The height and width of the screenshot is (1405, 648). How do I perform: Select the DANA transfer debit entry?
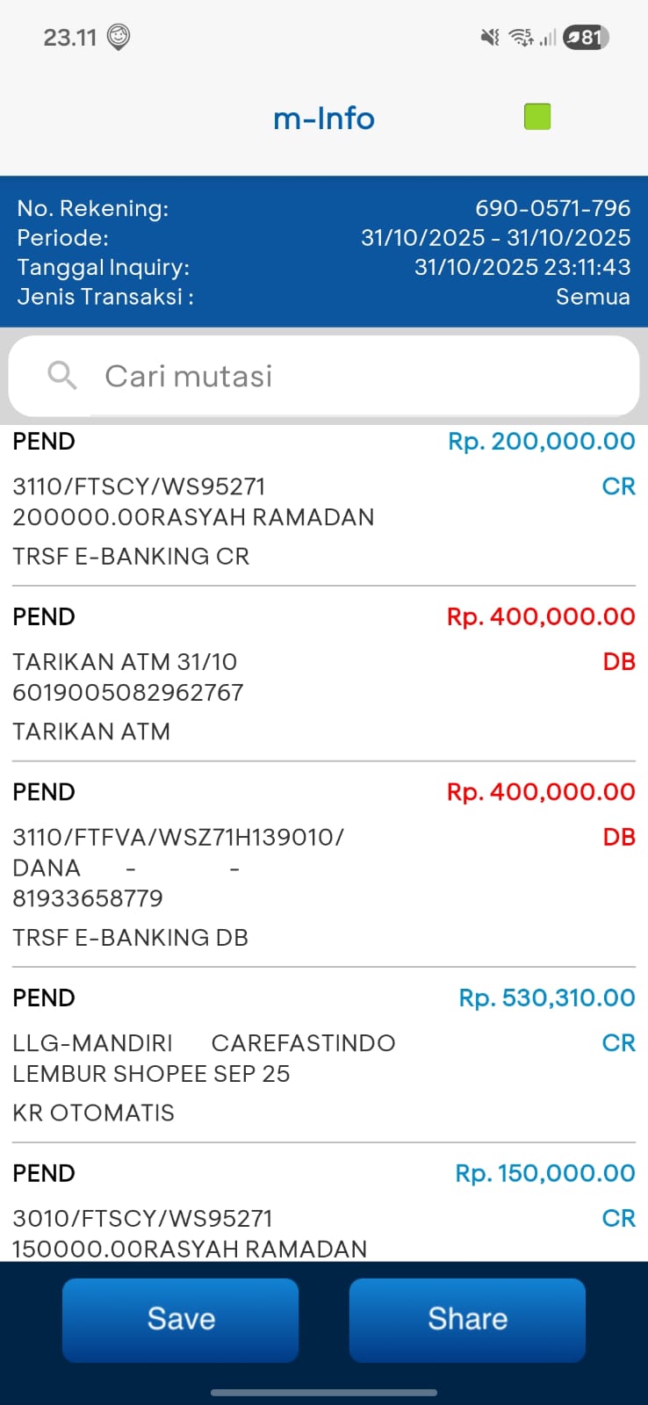point(323,864)
